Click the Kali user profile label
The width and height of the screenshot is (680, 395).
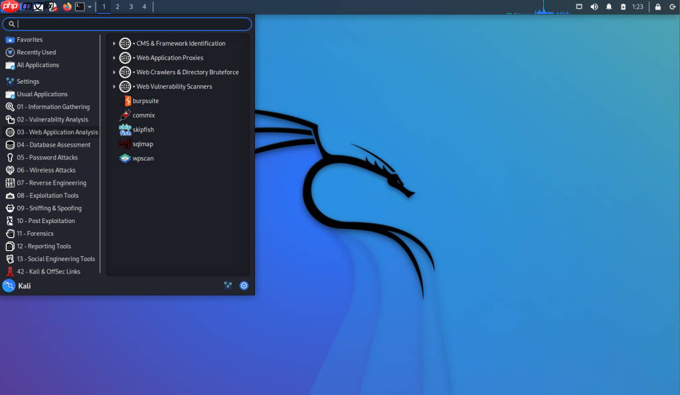click(x=25, y=285)
